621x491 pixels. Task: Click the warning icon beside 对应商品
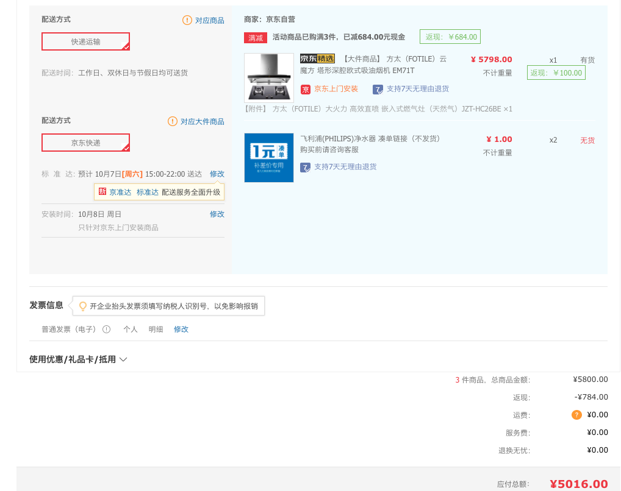pos(187,20)
